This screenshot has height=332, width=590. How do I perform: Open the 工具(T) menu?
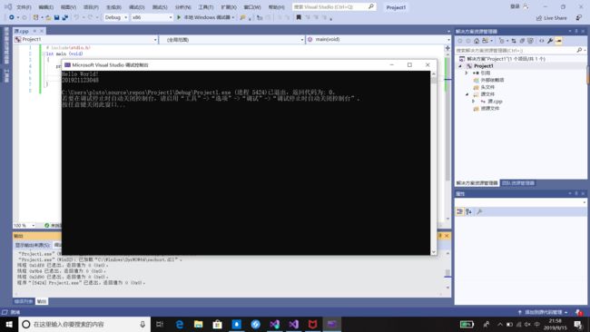(206, 7)
